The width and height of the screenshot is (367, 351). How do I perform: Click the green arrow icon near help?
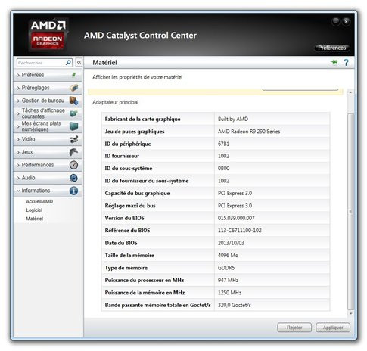pos(334,62)
